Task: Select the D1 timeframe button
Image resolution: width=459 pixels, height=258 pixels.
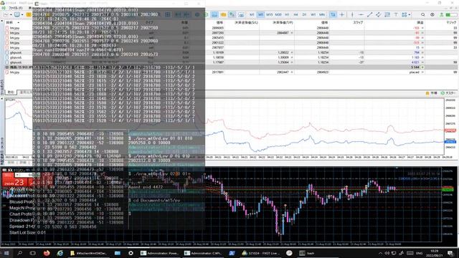Action: (x=304, y=14)
